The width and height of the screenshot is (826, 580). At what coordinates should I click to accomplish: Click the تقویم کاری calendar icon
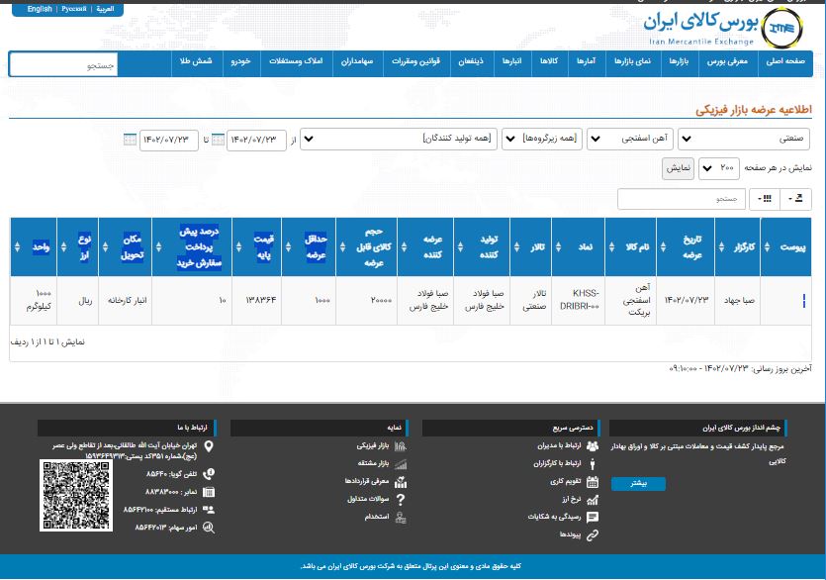click(593, 481)
